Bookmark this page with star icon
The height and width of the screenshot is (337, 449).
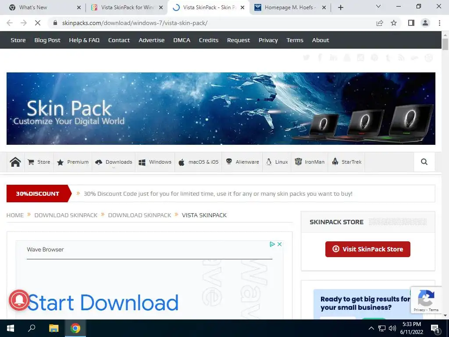(x=394, y=23)
